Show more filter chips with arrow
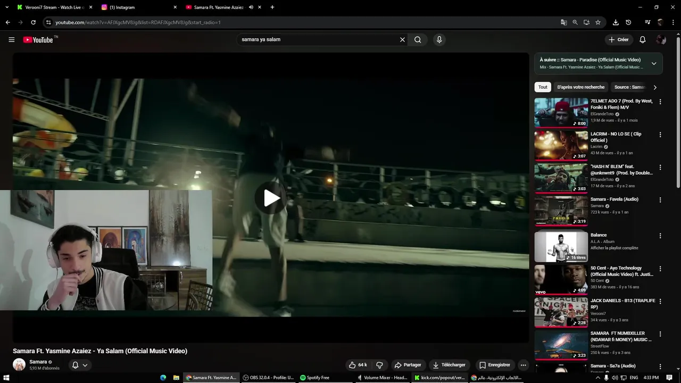 tap(655, 87)
